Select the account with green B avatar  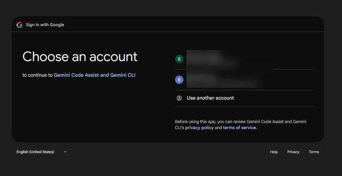click(x=244, y=59)
